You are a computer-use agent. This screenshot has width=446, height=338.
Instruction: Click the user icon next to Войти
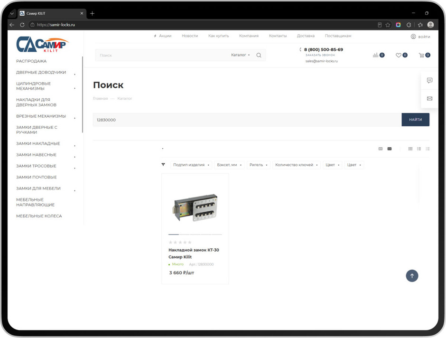click(413, 37)
